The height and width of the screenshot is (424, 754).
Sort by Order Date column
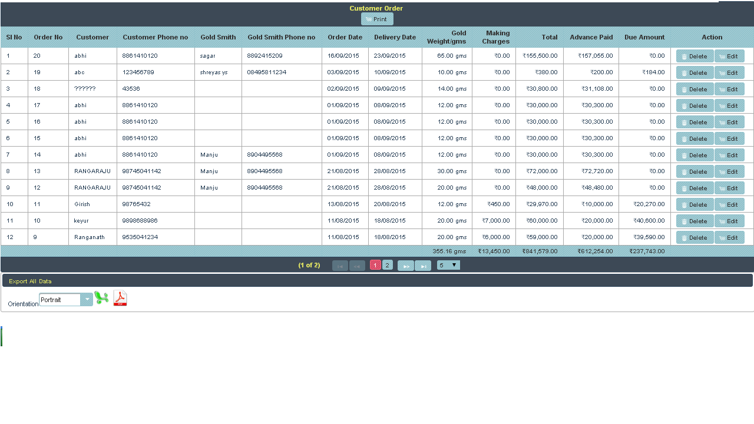(x=345, y=37)
